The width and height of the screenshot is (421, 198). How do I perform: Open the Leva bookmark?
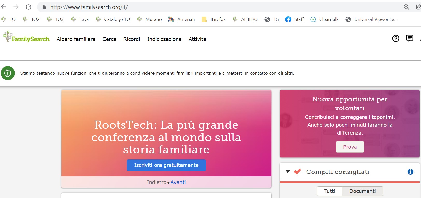80,19
